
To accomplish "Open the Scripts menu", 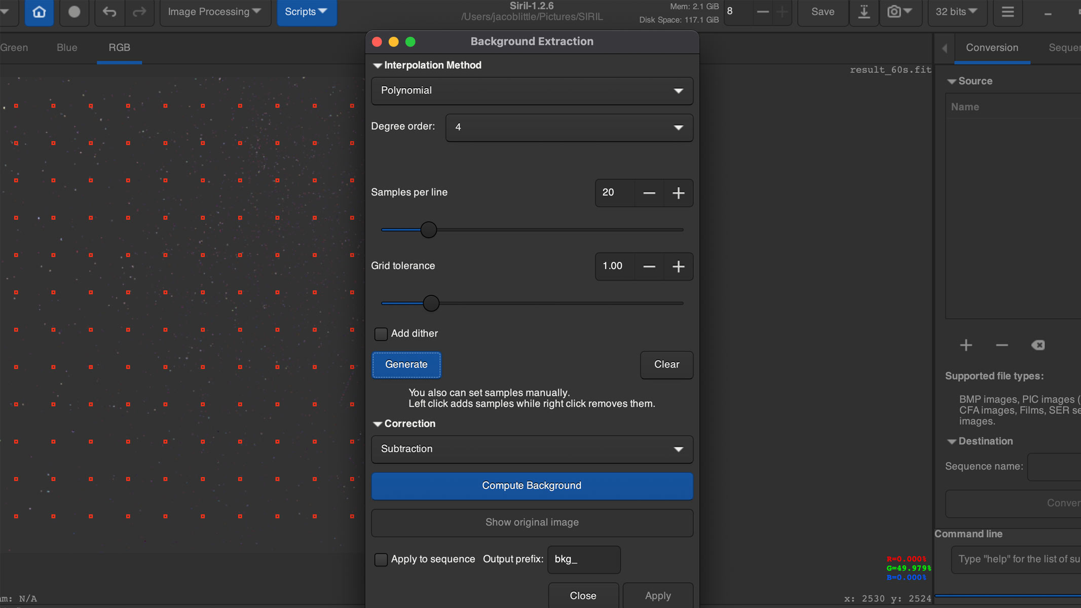I will [306, 11].
